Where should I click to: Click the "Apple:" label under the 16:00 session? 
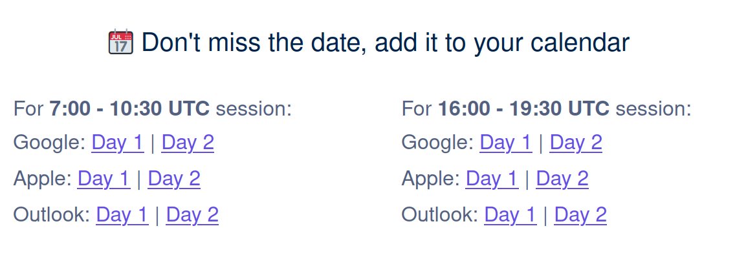pos(431,179)
